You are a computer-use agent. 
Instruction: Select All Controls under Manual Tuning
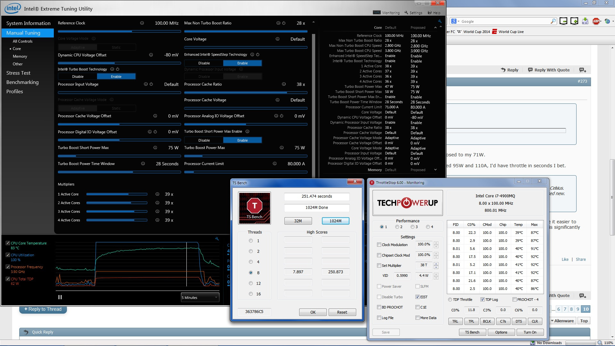[x=22, y=41]
